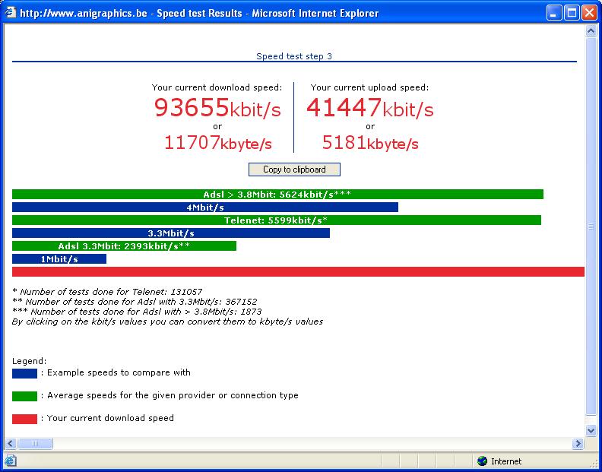Image resolution: width=602 pixels, height=472 pixels.
Task: Click the Telenet 5599kbit/s bar
Action: 276,220
